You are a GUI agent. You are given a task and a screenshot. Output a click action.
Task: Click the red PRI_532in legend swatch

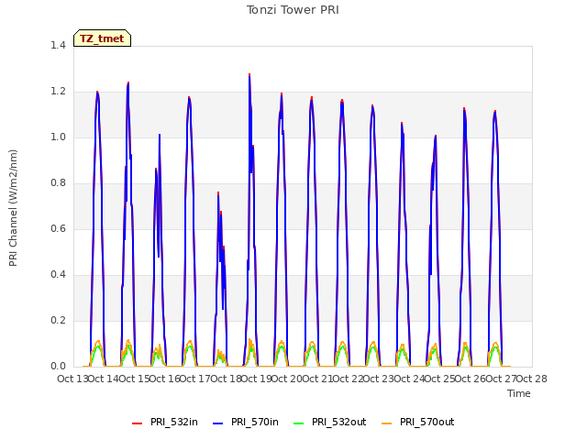coord(137,423)
